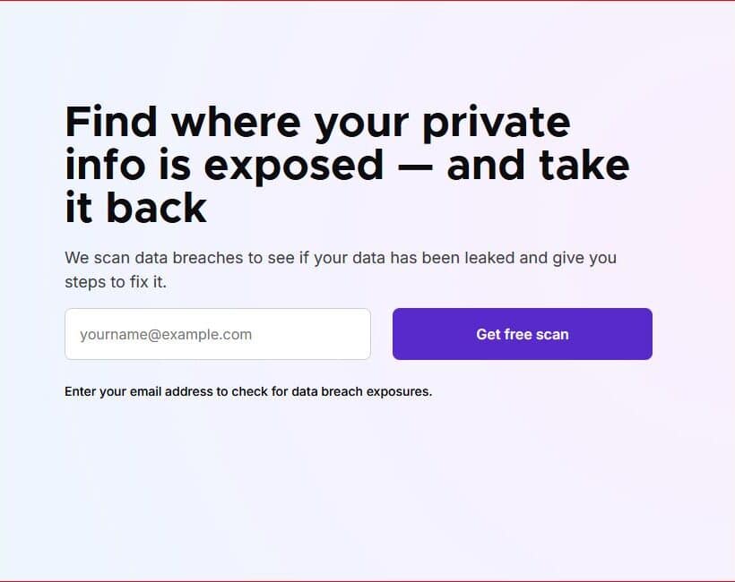Viewport: 735px width, 582px height.
Task: Click "and take" in the headline
Action: pyautogui.click(x=538, y=166)
